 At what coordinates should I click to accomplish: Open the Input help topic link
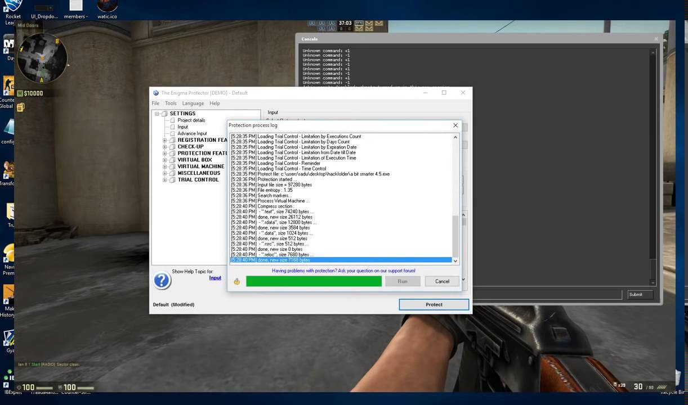(215, 278)
